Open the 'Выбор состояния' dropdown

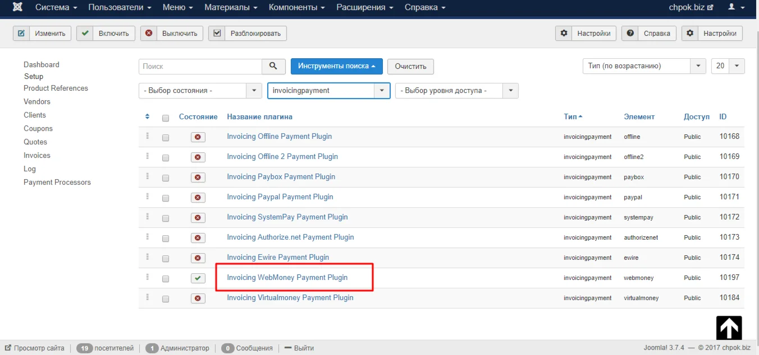click(200, 91)
